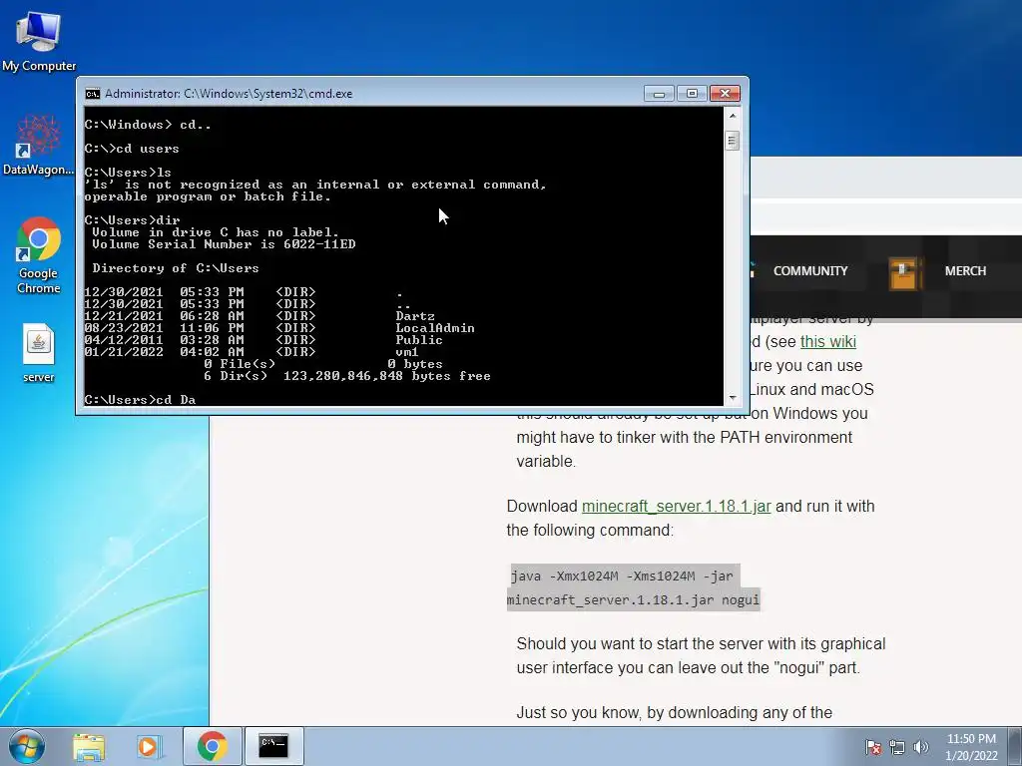Open the Action Center flag tray icon
Viewport: 1022px width, 766px height.
point(872,747)
